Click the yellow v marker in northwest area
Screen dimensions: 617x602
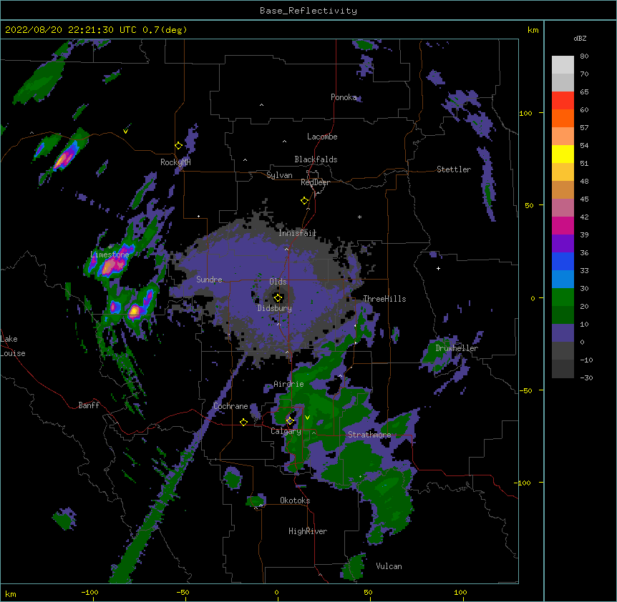tap(125, 132)
